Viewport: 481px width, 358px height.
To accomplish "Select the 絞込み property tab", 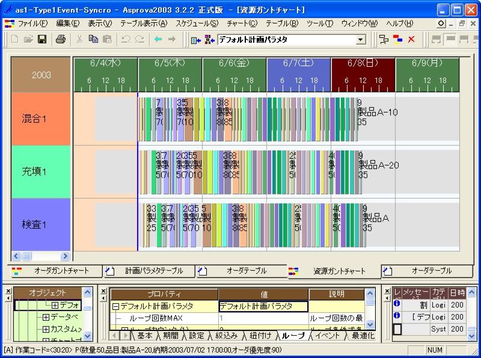I will (x=227, y=336).
